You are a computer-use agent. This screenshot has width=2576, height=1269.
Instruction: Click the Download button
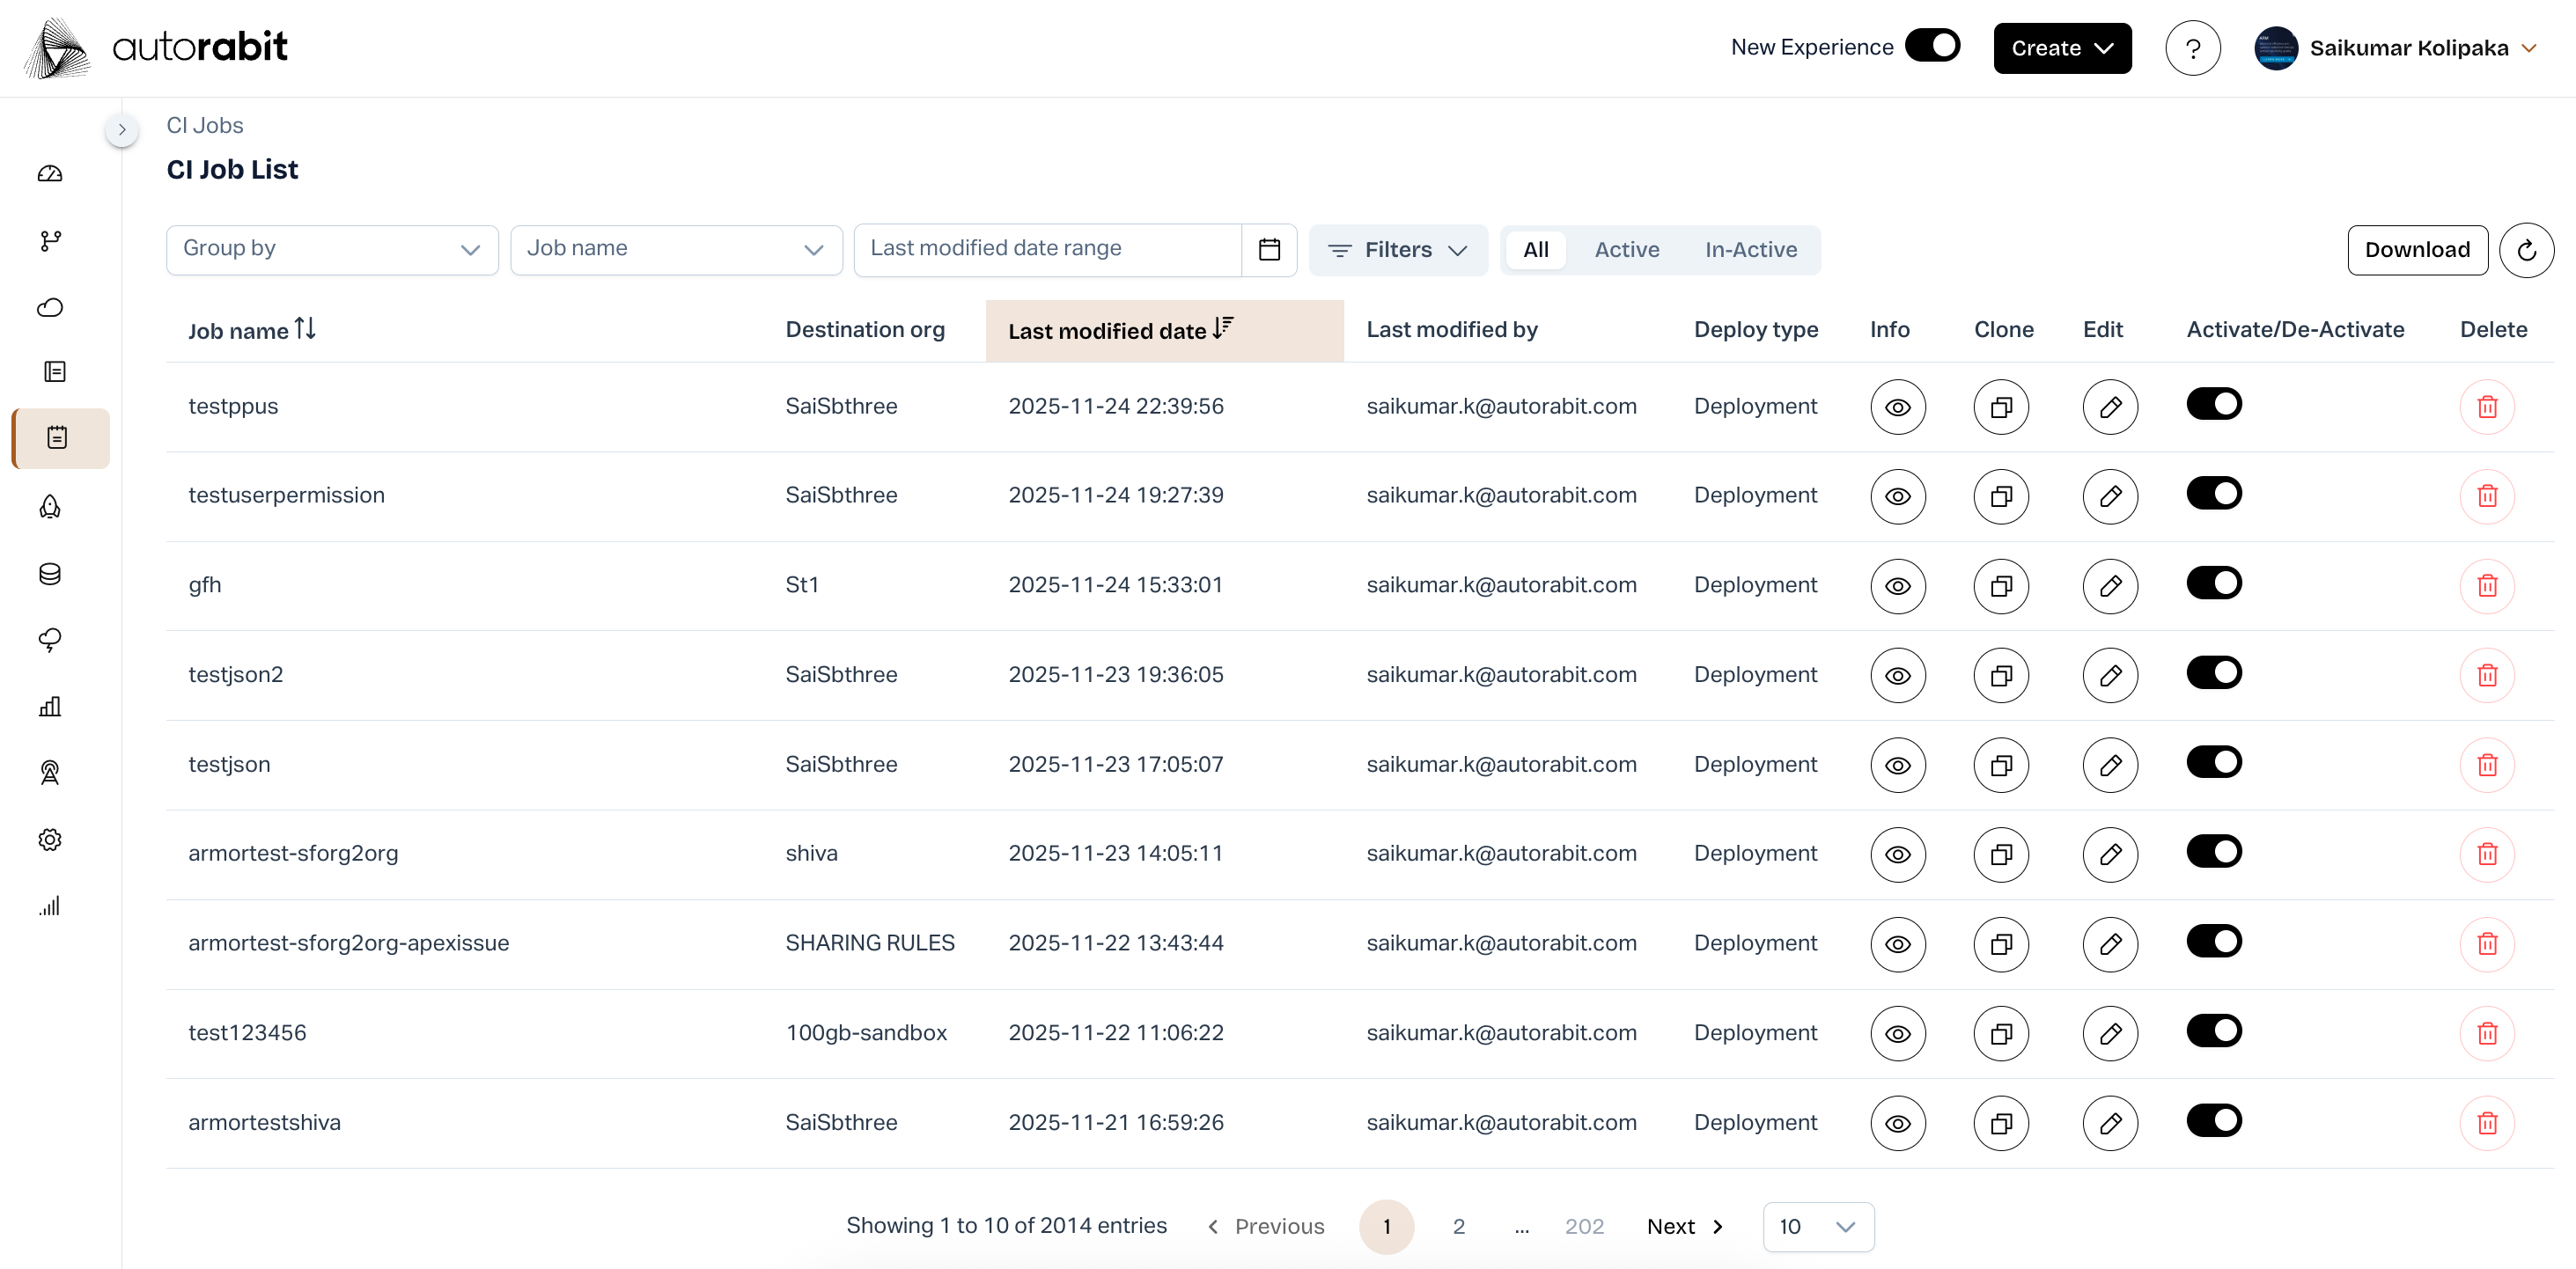[x=2416, y=250]
